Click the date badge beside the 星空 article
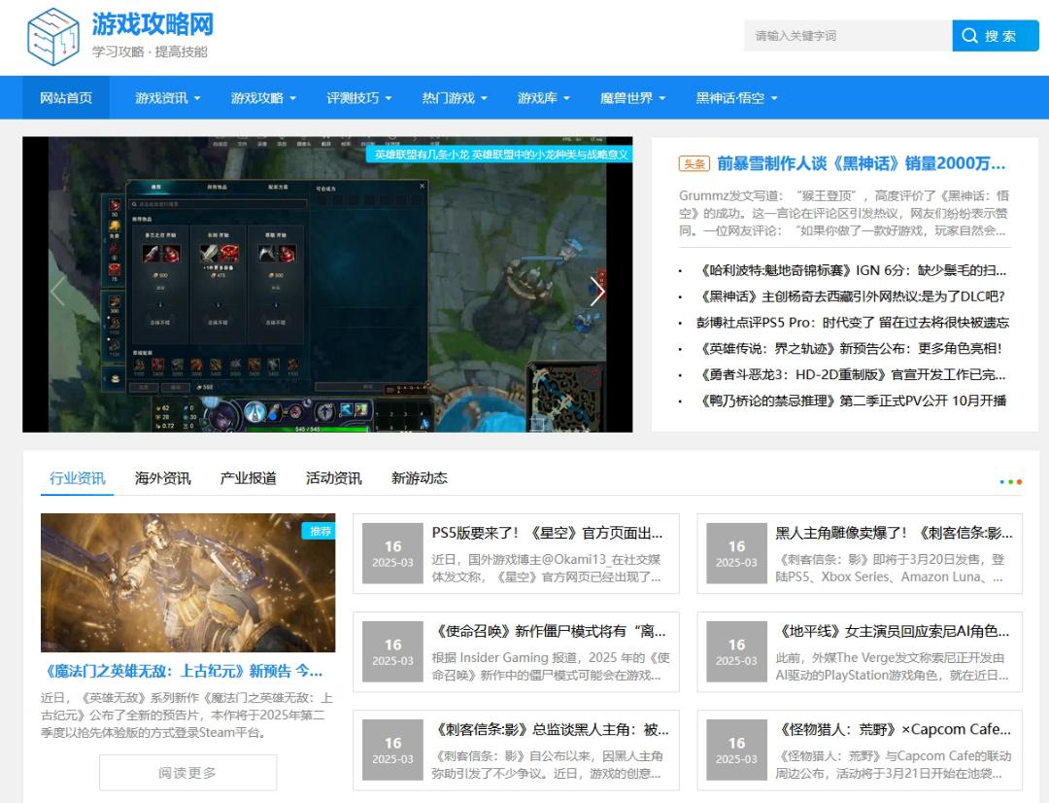1049x803 pixels. click(x=392, y=554)
